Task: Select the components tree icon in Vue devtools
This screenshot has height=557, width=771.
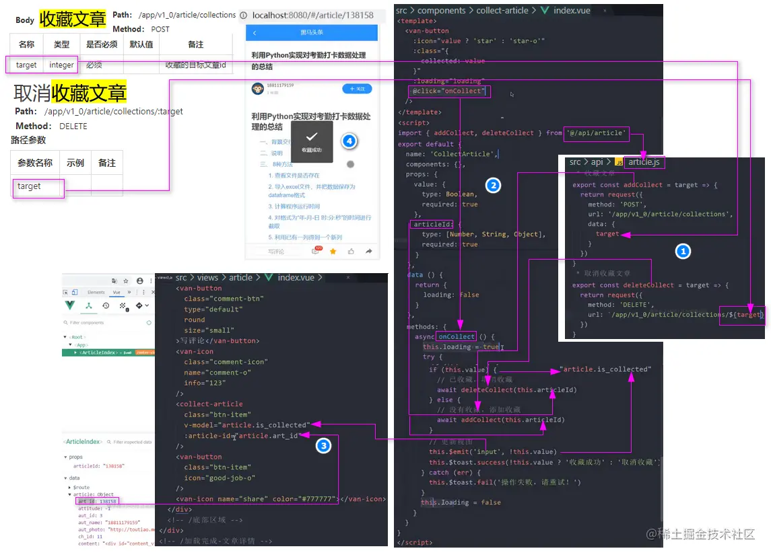Action: tap(89, 305)
